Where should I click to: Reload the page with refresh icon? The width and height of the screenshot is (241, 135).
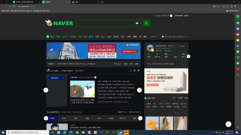coord(10,6)
